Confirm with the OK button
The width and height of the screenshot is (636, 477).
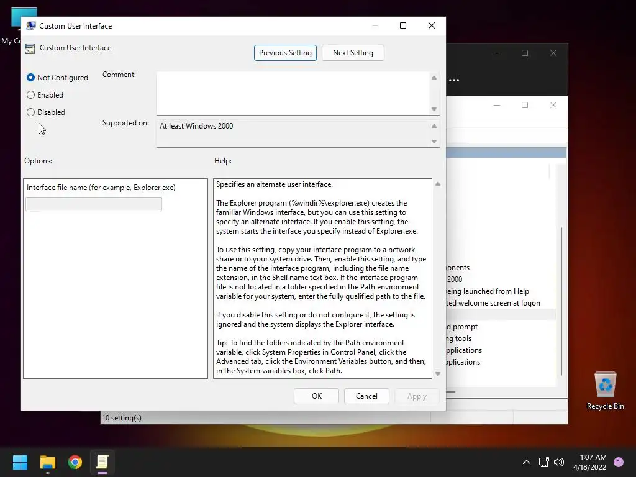click(x=316, y=396)
